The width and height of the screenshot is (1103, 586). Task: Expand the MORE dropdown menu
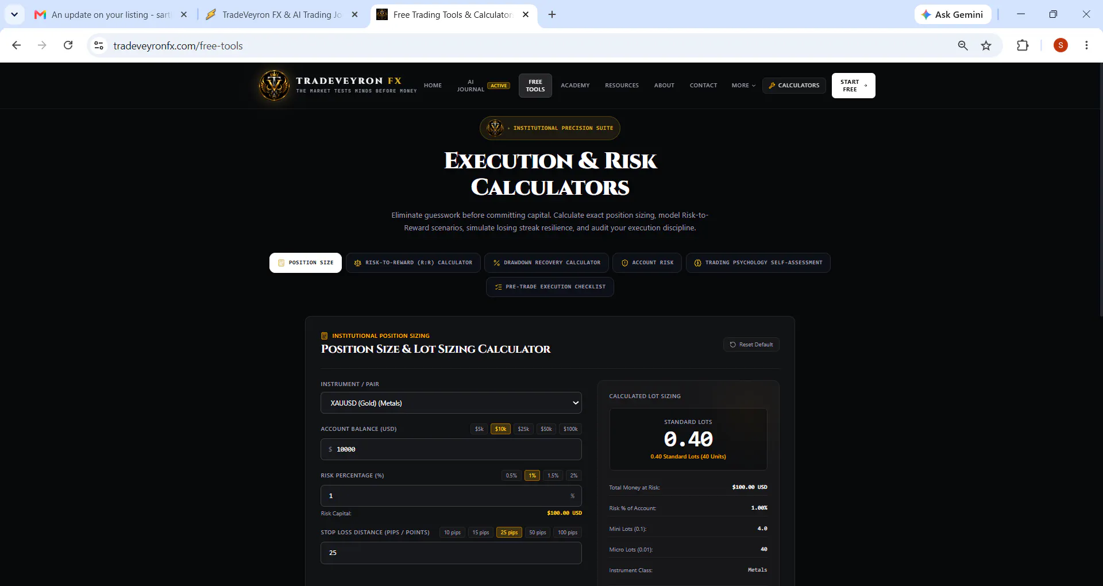pyautogui.click(x=743, y=86)
